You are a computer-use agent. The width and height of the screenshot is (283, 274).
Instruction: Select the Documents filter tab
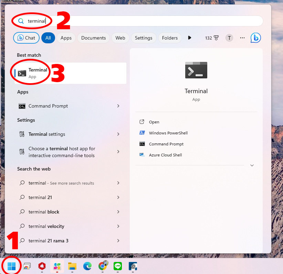(93, 38)
